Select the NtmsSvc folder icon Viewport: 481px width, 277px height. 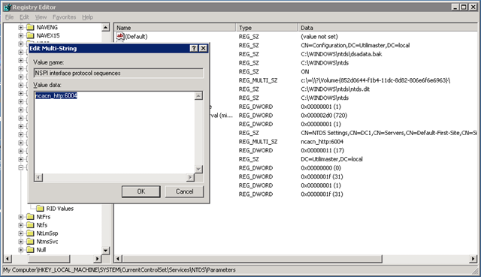coord(30,242)
